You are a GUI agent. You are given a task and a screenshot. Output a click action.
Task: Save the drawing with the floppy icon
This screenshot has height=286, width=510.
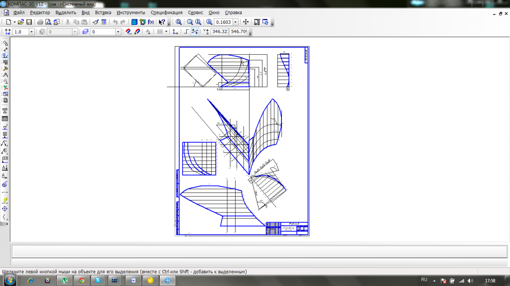tap(29, 22)
